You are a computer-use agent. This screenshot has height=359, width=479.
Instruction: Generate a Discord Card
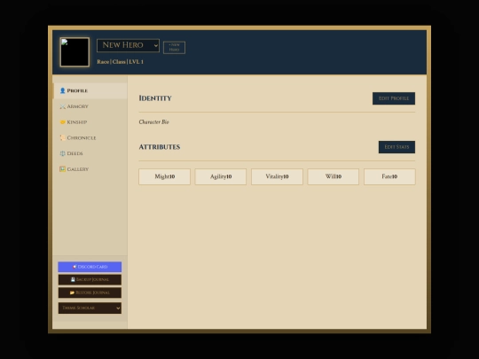pos(90,267)
